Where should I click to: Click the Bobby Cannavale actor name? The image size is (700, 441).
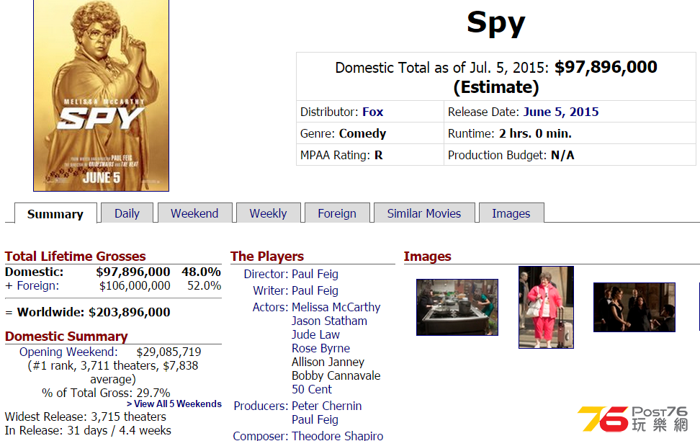click(336, 375)
